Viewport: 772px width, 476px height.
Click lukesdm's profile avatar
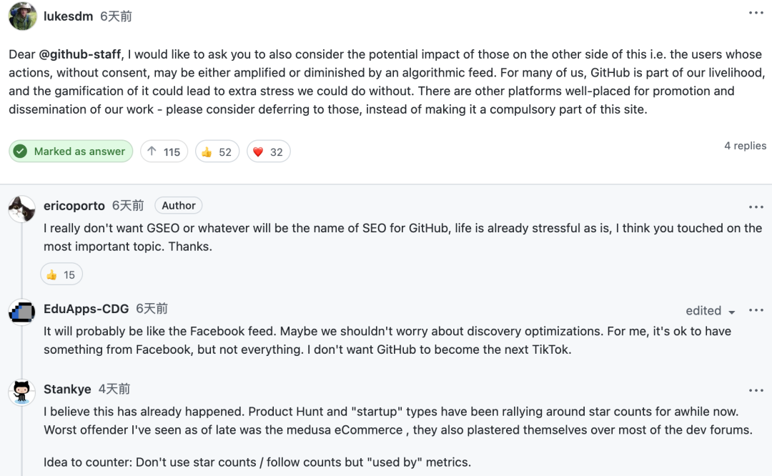(x=22, y=16)
